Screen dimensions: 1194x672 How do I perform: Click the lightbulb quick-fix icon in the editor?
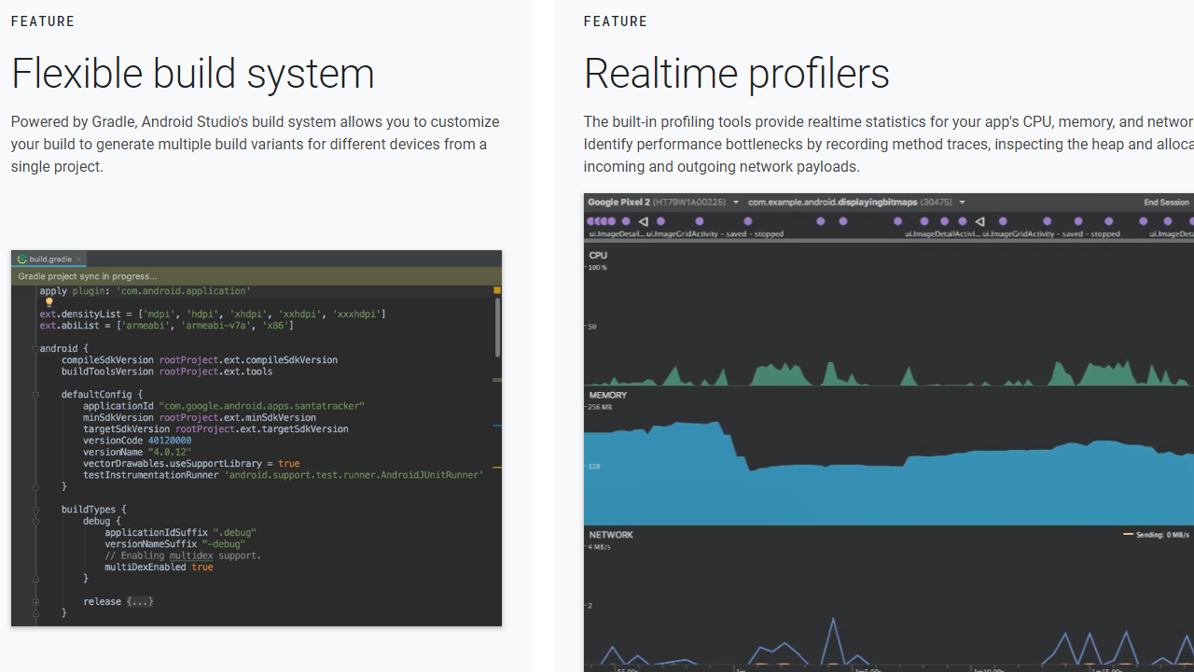pyautogui.click(x=49, y=302)
